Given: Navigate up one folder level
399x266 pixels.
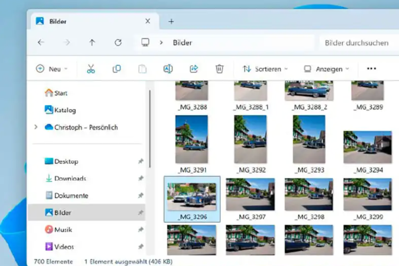Looking at the screenshot, I should coord(92,43).
